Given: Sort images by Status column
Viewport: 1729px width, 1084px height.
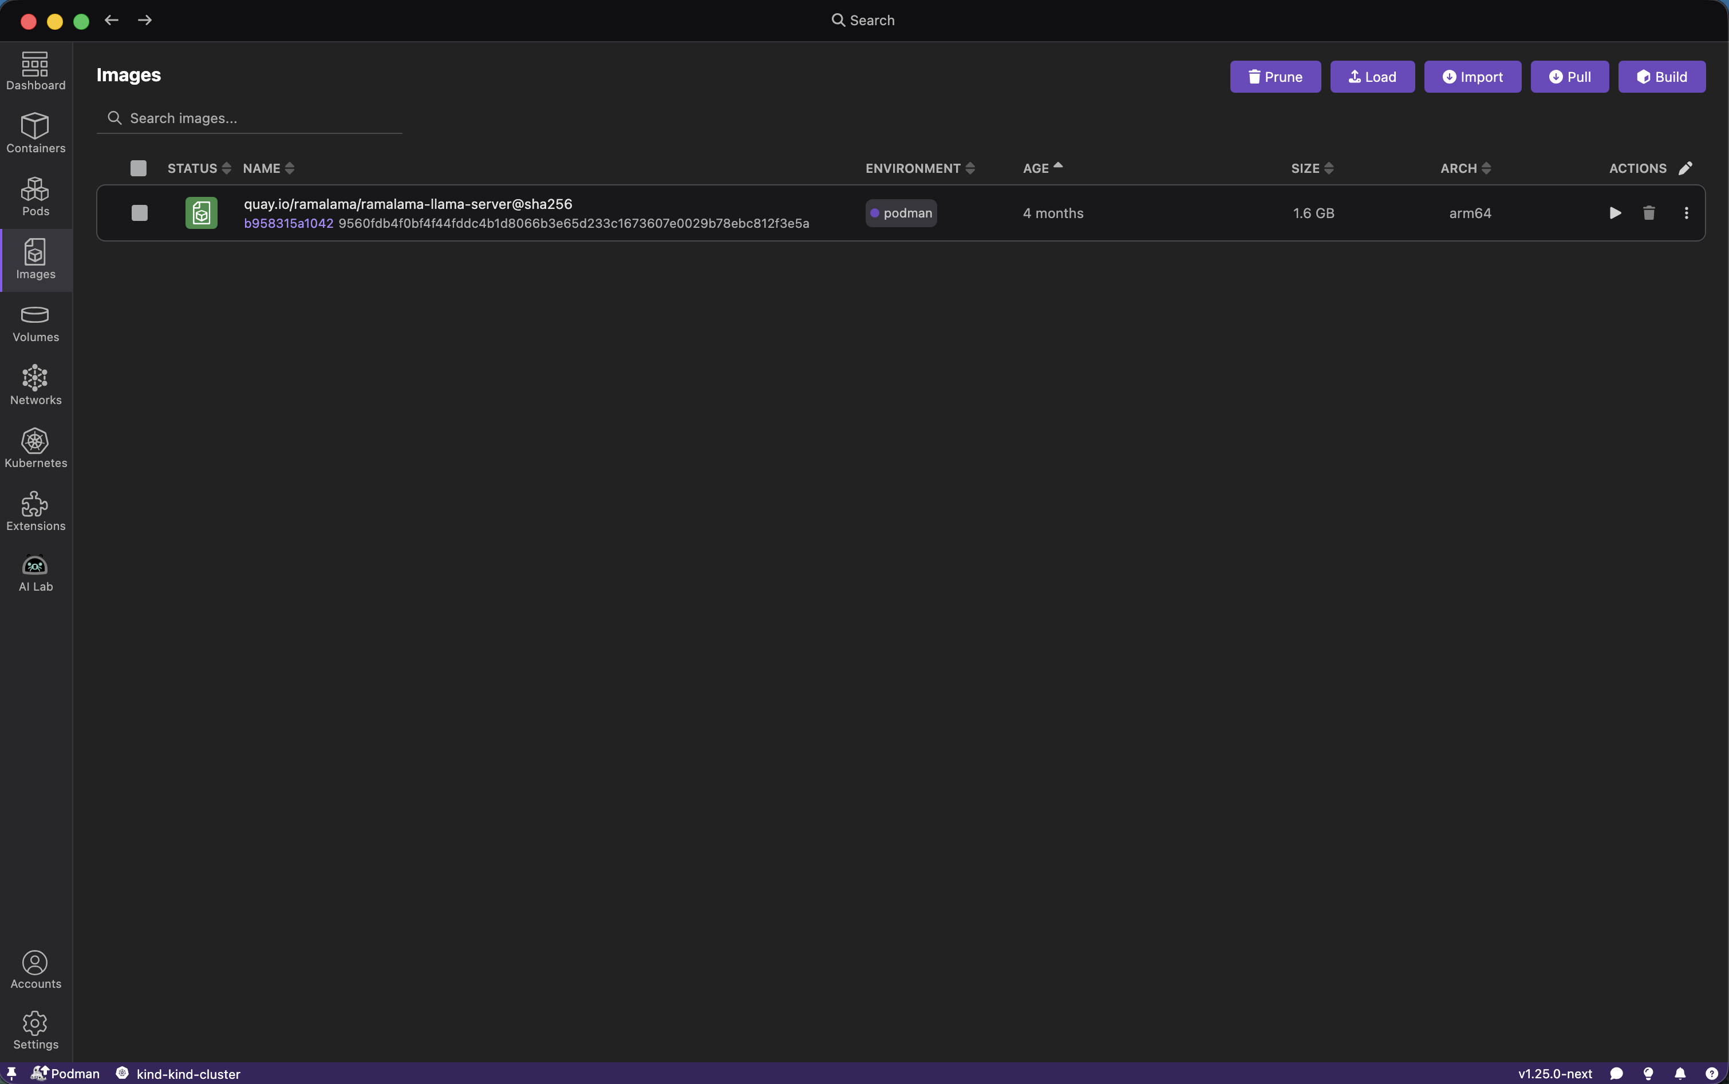Looking at the screenshot, I should [x=199, y=168].
